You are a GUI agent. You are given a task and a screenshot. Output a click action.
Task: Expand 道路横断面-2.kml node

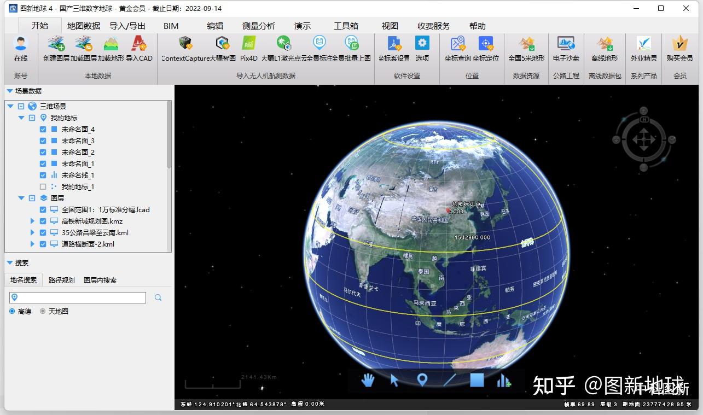tap(32, 244)
